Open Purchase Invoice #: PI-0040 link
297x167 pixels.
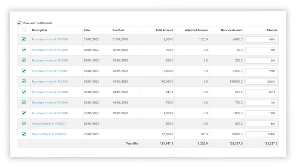[50, 61]
